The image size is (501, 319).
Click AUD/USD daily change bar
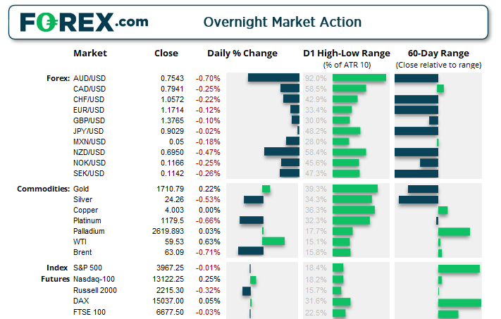[273, 78]
